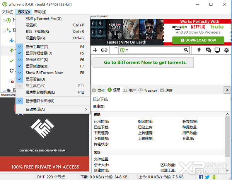Click the uTorrent logo in sidebar
This screenshot has height=180, width=232.
click(x=9, y=20)
